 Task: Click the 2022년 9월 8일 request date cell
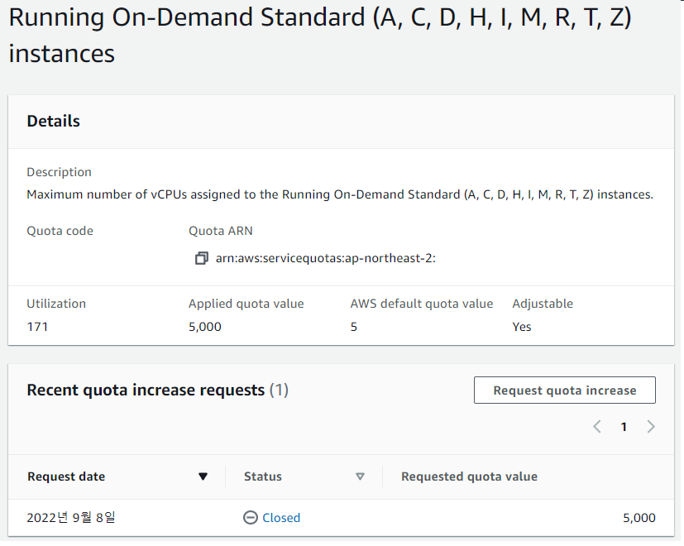tap(71, 518)
